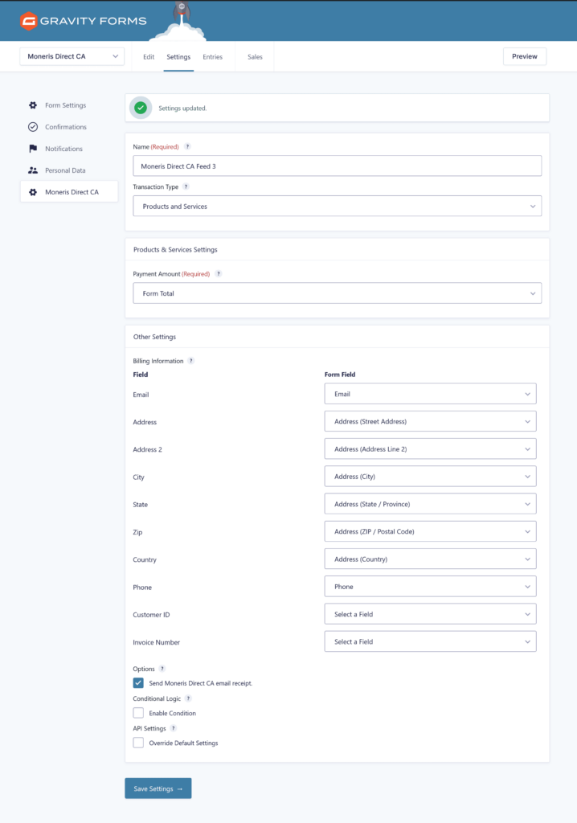
Task: Click the Notifications flag icon
Action: 33,149
